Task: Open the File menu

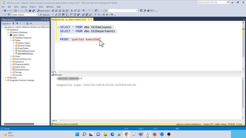Action: point(3,7)
